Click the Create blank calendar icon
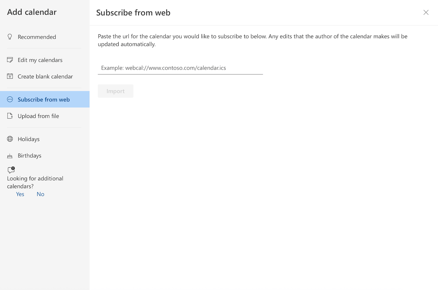The image size is (438, 290). click(10, 76)
